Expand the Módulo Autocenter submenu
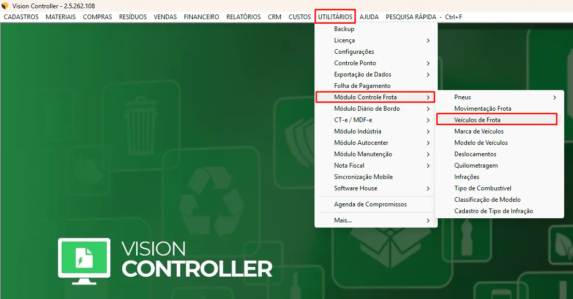Screen dimensions: 573x299 click(376, 142)
